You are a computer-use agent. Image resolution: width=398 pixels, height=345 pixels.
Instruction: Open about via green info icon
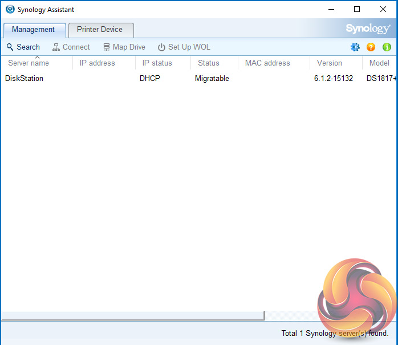[387, 47]
